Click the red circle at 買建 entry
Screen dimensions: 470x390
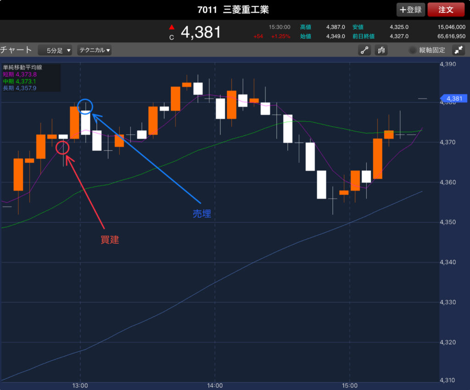point(62,148)
